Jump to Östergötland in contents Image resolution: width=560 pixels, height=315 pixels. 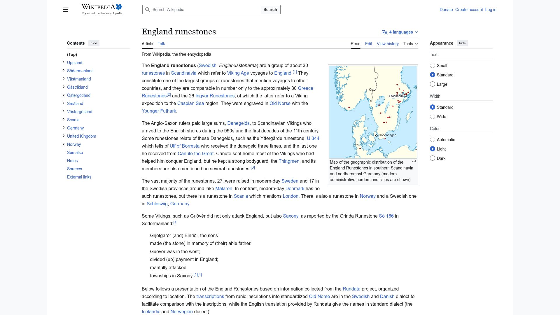pyautogui.click(x=79, y=95)
